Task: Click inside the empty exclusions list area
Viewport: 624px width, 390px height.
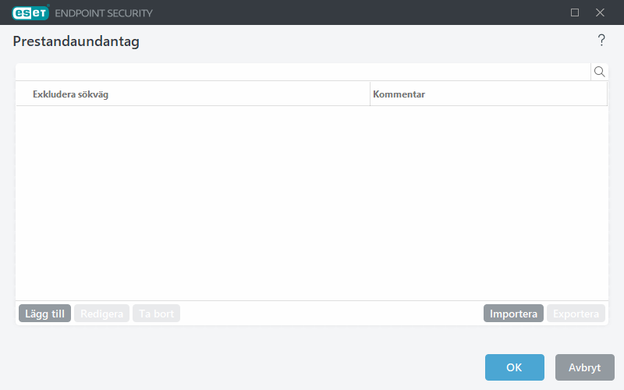Action: (x=312, y=203)
